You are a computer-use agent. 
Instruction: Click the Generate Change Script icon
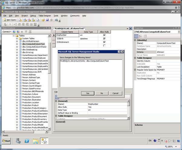pyautogui.click(x=5, y=24)
